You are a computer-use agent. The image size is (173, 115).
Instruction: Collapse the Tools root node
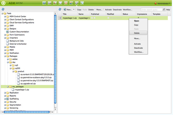2,13
